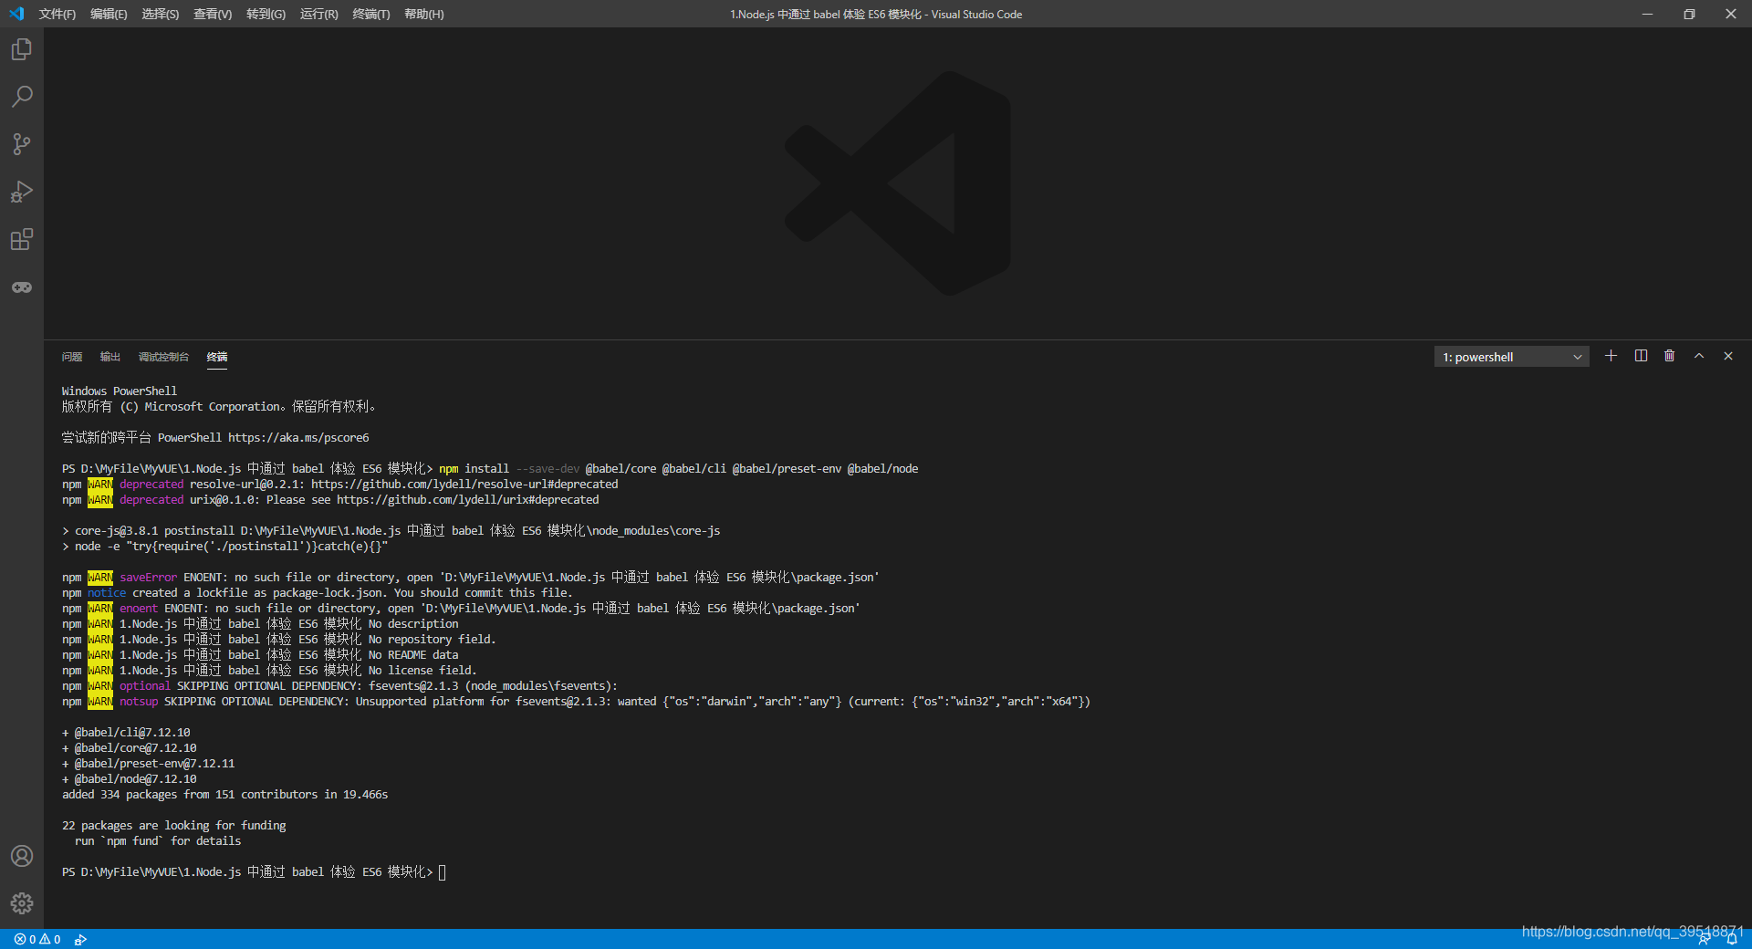Open Accounts menu icon
1752x949 pixels.
click(x=22, y=856)
